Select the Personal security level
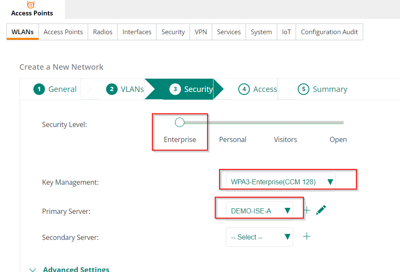This screenshot has height=272, width=400. click(x=233, y=139)
